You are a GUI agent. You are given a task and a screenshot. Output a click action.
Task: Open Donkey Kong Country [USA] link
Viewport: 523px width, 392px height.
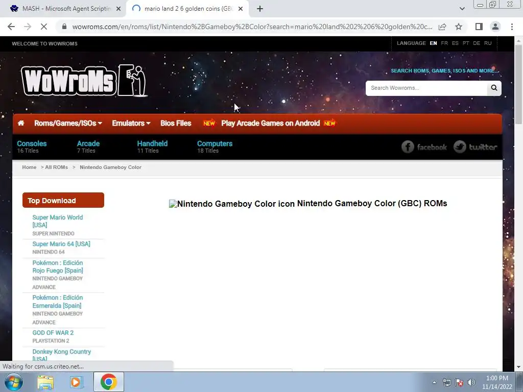[x=62, y=355]
